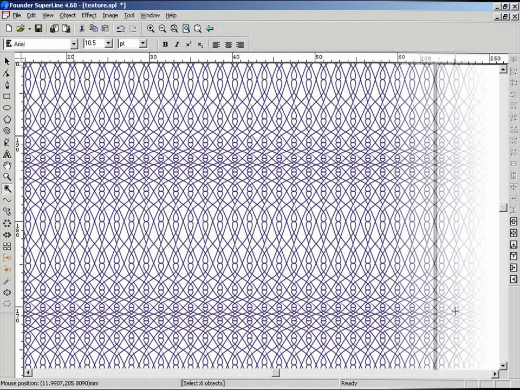Click the Select:6 objects status text

click(203, 383)
